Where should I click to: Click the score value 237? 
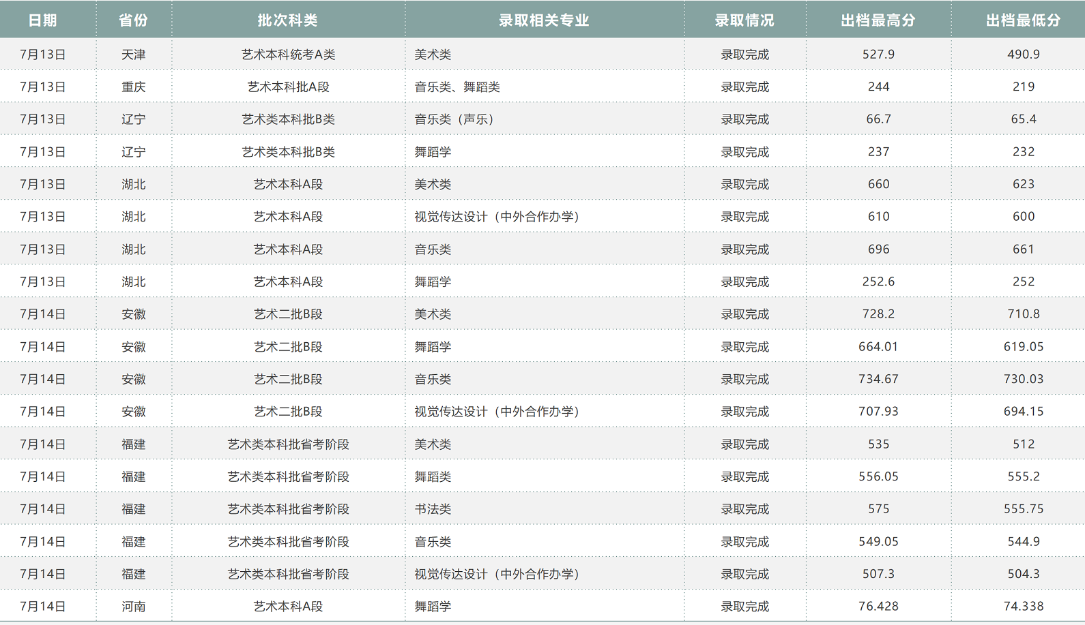pos(878,152)
